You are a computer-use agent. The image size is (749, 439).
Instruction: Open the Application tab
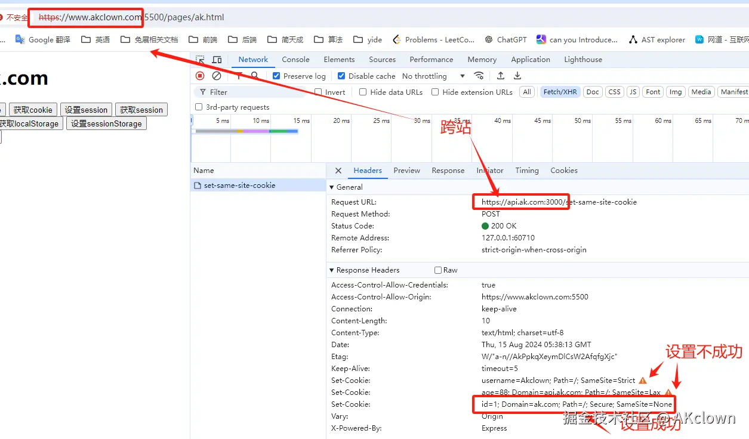click(x=531, y=60)
